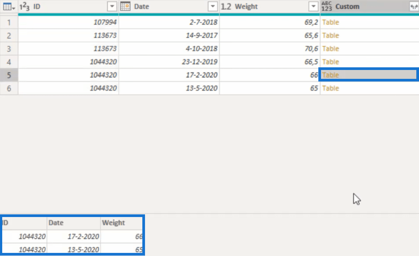Select row number 3

coord(9,49)
